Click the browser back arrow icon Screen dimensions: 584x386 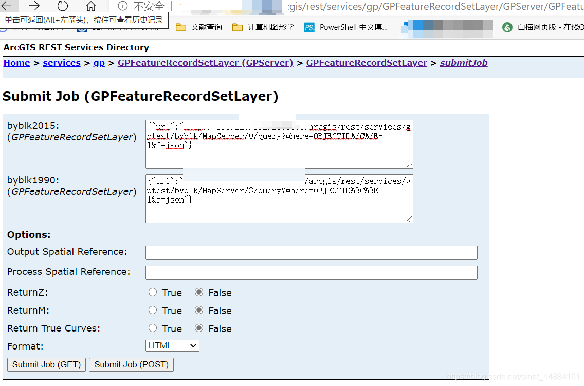point(7,5)
